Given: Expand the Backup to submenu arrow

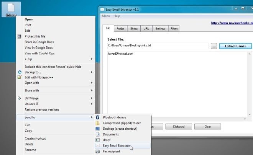Looking at the screenshot, I should pyautogui.click(x=92, y=72).
